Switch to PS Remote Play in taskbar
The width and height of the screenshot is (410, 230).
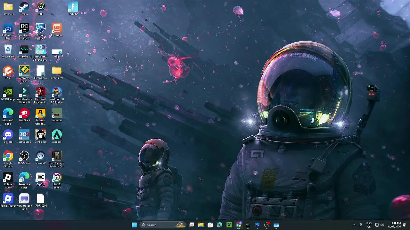point(257,225)
